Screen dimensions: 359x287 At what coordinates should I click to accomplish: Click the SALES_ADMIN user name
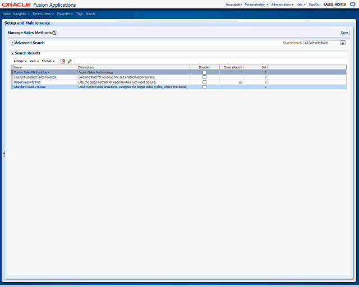[x=334, y=4]
